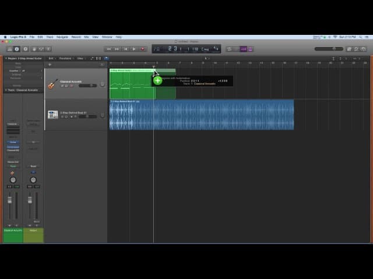Toggle Show Automation button
This screenshot has height=279, width=373.
[x=92, y=58]
